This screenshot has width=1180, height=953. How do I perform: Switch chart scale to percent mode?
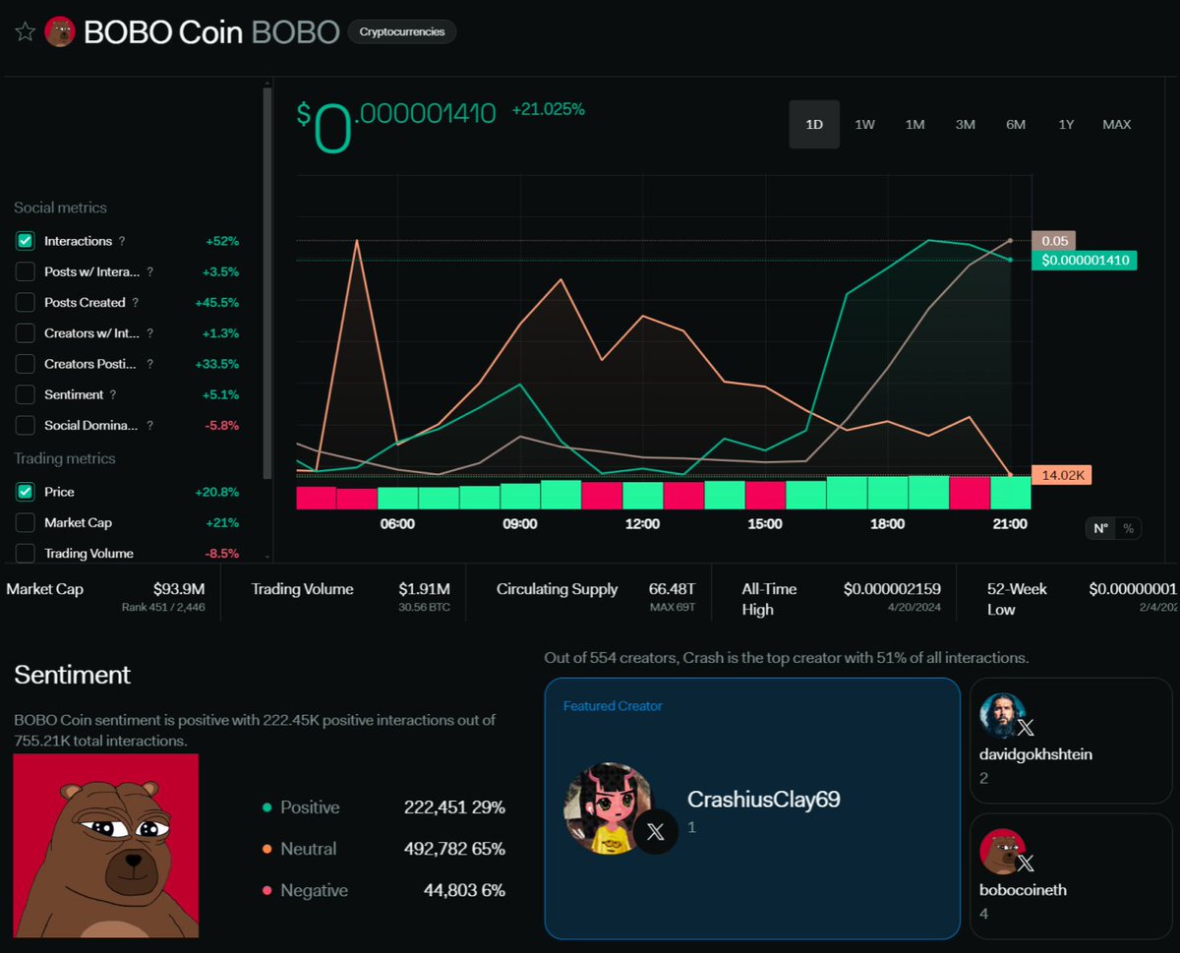[x=1128, y=528]
